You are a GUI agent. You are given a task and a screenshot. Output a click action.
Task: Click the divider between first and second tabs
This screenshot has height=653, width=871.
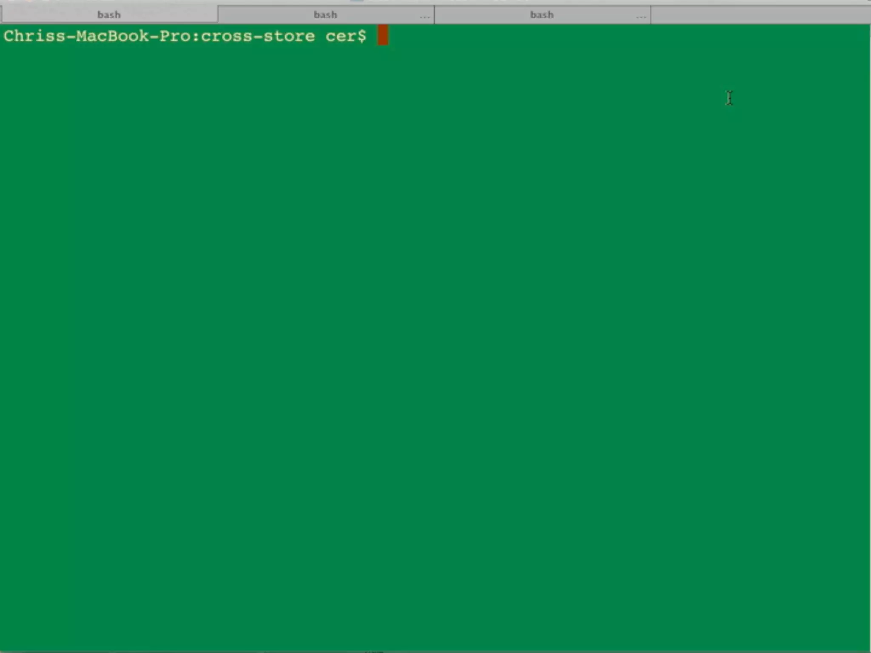click(x=218, y=15)
